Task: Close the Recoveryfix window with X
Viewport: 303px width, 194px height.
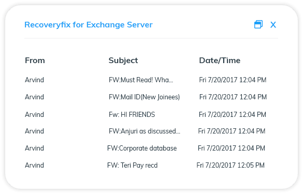Action: (273, 25)
